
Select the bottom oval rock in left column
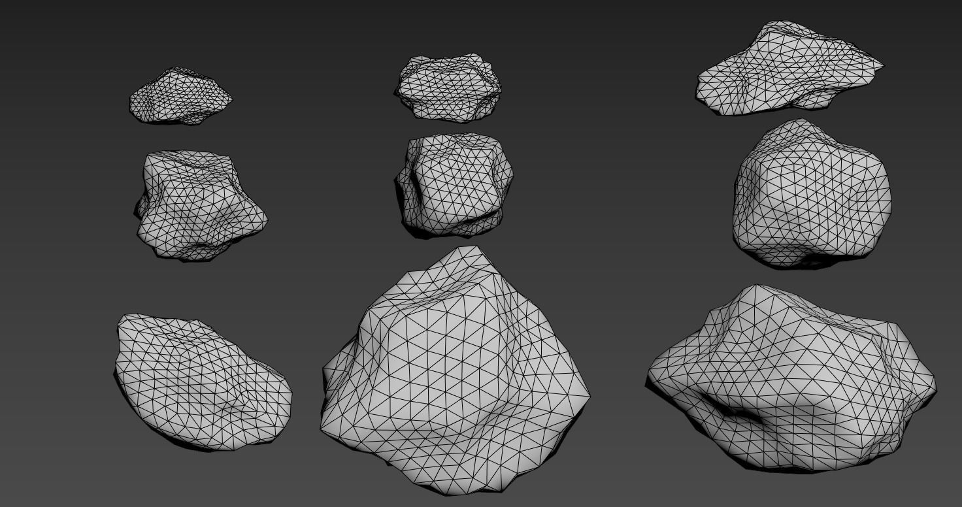pyautogui.click(x=203, y=382)
